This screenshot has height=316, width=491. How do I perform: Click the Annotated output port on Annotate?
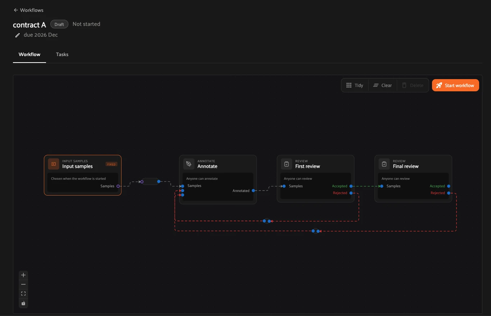[253, 191]
